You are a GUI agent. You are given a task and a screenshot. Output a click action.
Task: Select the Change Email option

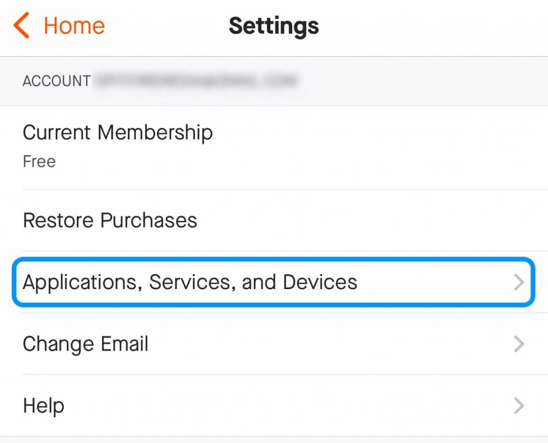click(x=86, y=344)
